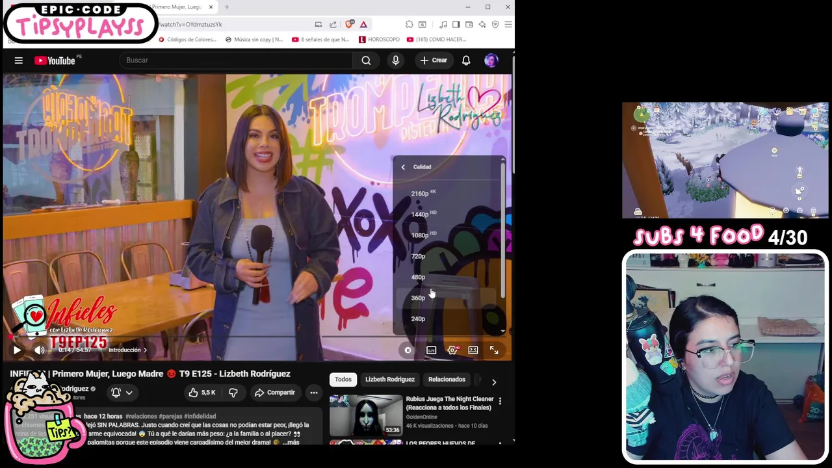The height and width of the screenshot is (468, 832).
Task: Dislike the video thumbs-down
Action: coord(233,393)
